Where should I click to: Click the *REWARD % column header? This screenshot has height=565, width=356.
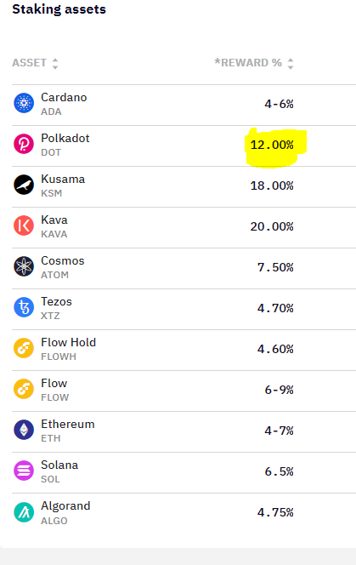pyautogui.click(x=248, y=63)
